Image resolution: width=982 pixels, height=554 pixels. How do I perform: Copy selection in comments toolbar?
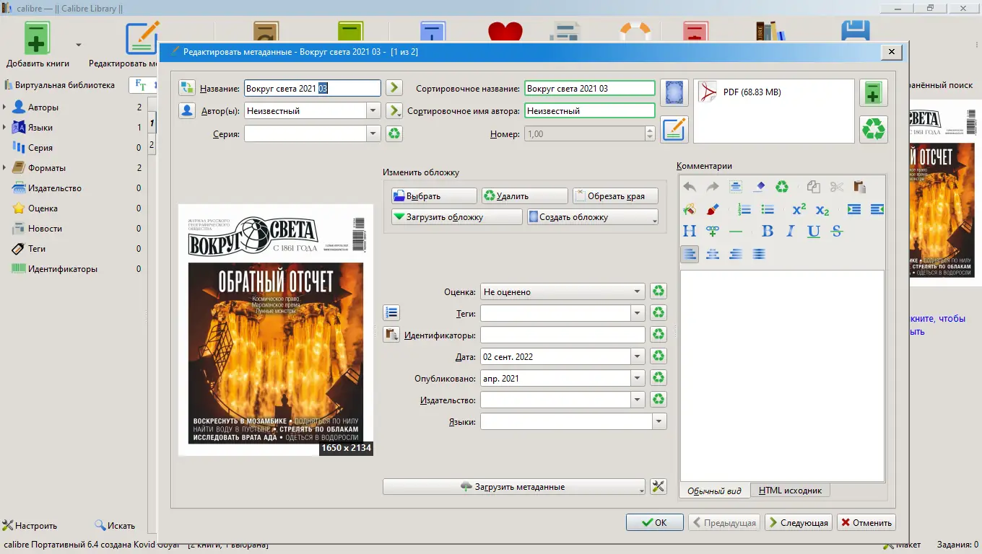[814, 187]
